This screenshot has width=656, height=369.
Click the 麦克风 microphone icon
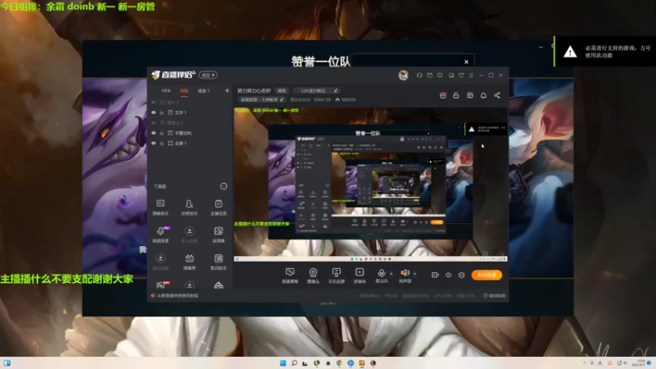[381, 273]
